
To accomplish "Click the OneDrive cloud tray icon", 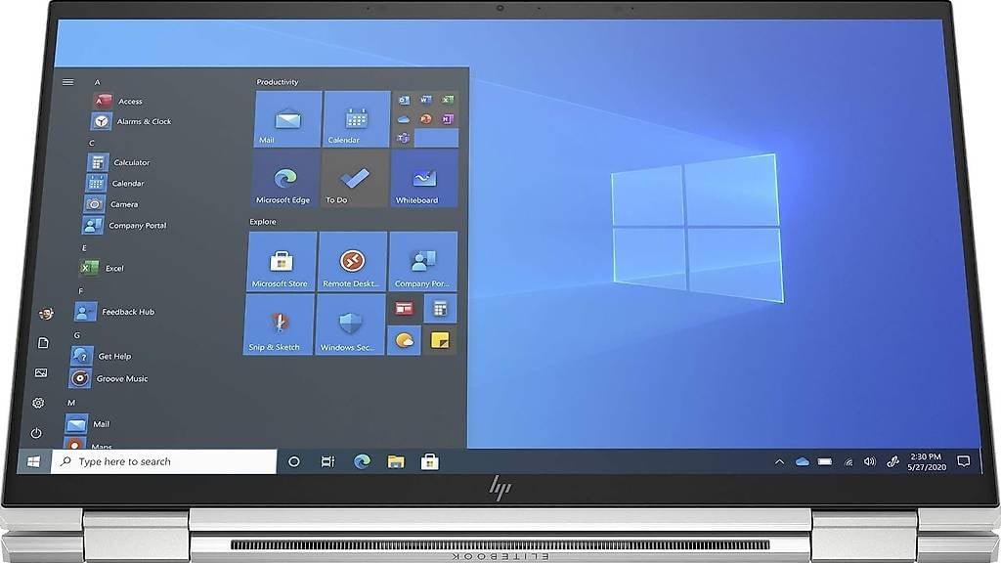I will [x=803, y=461].
